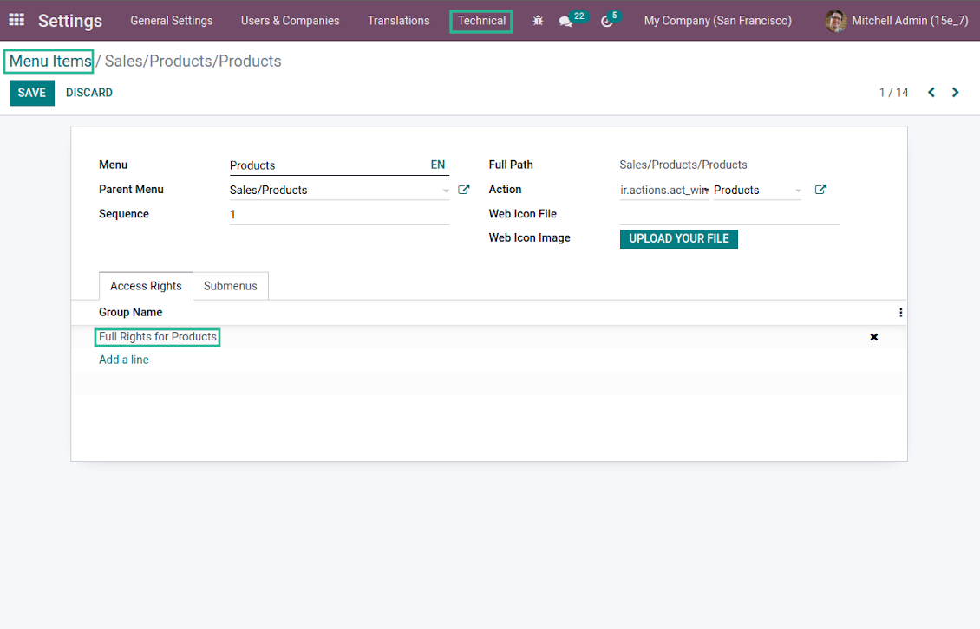The height and width of the screenshot is (629, 980).
Task: Remove the Full Rights for Products row
Action: (x=873, y=337)
